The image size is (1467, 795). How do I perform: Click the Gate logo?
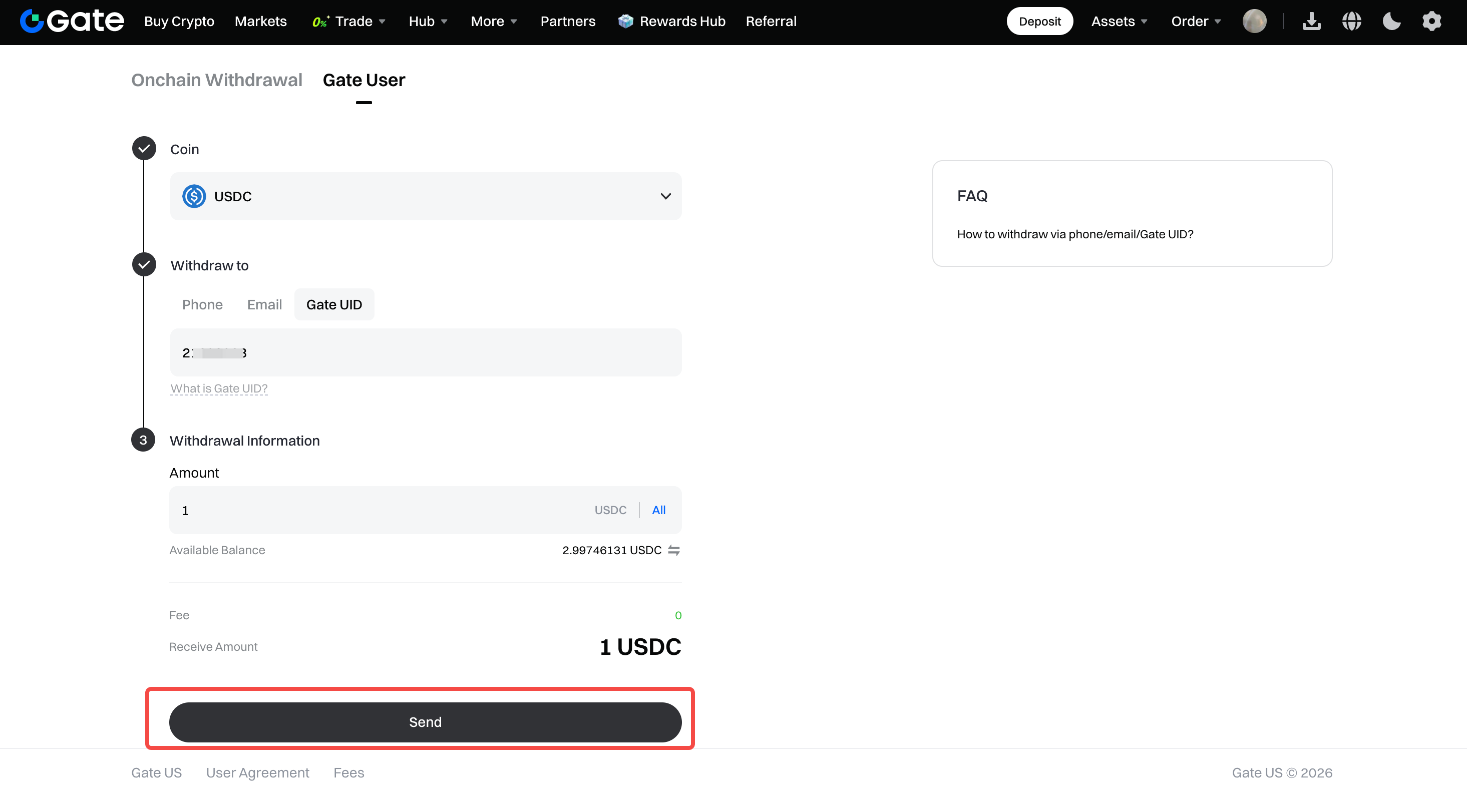[72, 21]
